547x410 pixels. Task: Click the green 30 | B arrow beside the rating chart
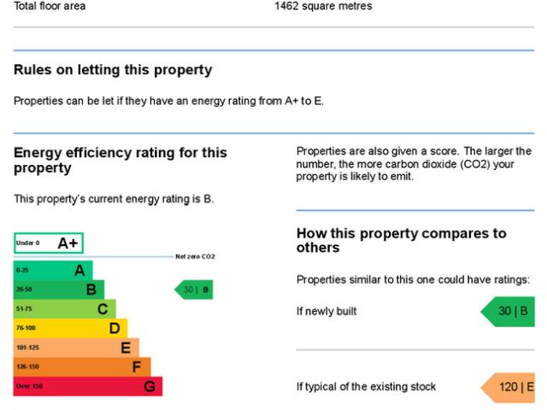194,290
